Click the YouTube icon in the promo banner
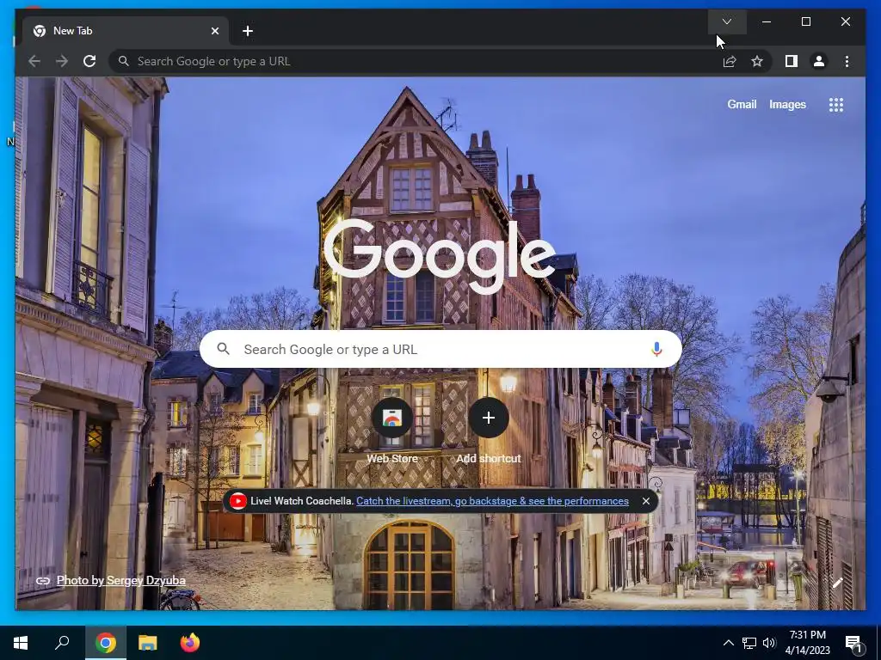 (x=237, y=501)
